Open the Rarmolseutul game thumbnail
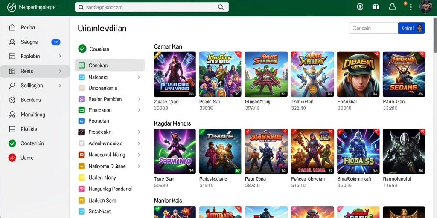Image resolution: width=437 pixels, height=218 pixels. (404, 151)
